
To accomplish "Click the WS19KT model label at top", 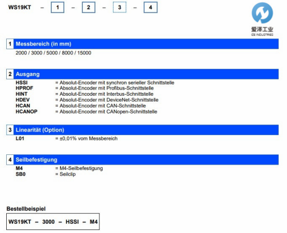I will (x=20, y=7).
